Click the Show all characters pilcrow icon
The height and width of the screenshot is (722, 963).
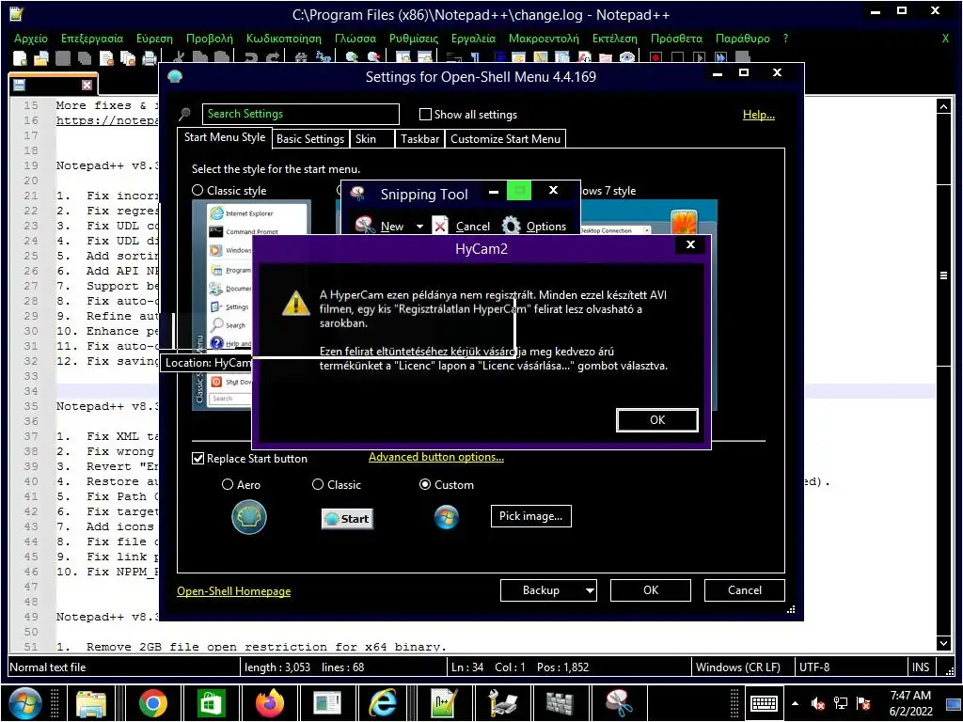click(476, 58)
